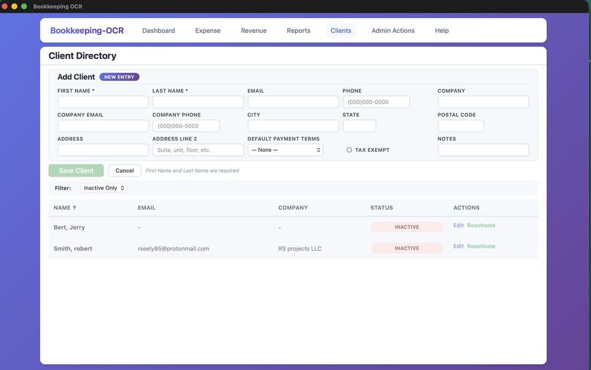The width and height of the screenshot is (591, 370).
Task: Switch to the Expense tab
Action: pos(208,31)
